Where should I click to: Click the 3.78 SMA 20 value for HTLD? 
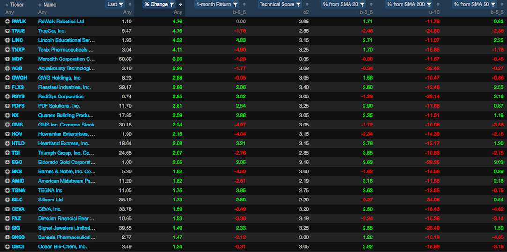pos(368,143)
